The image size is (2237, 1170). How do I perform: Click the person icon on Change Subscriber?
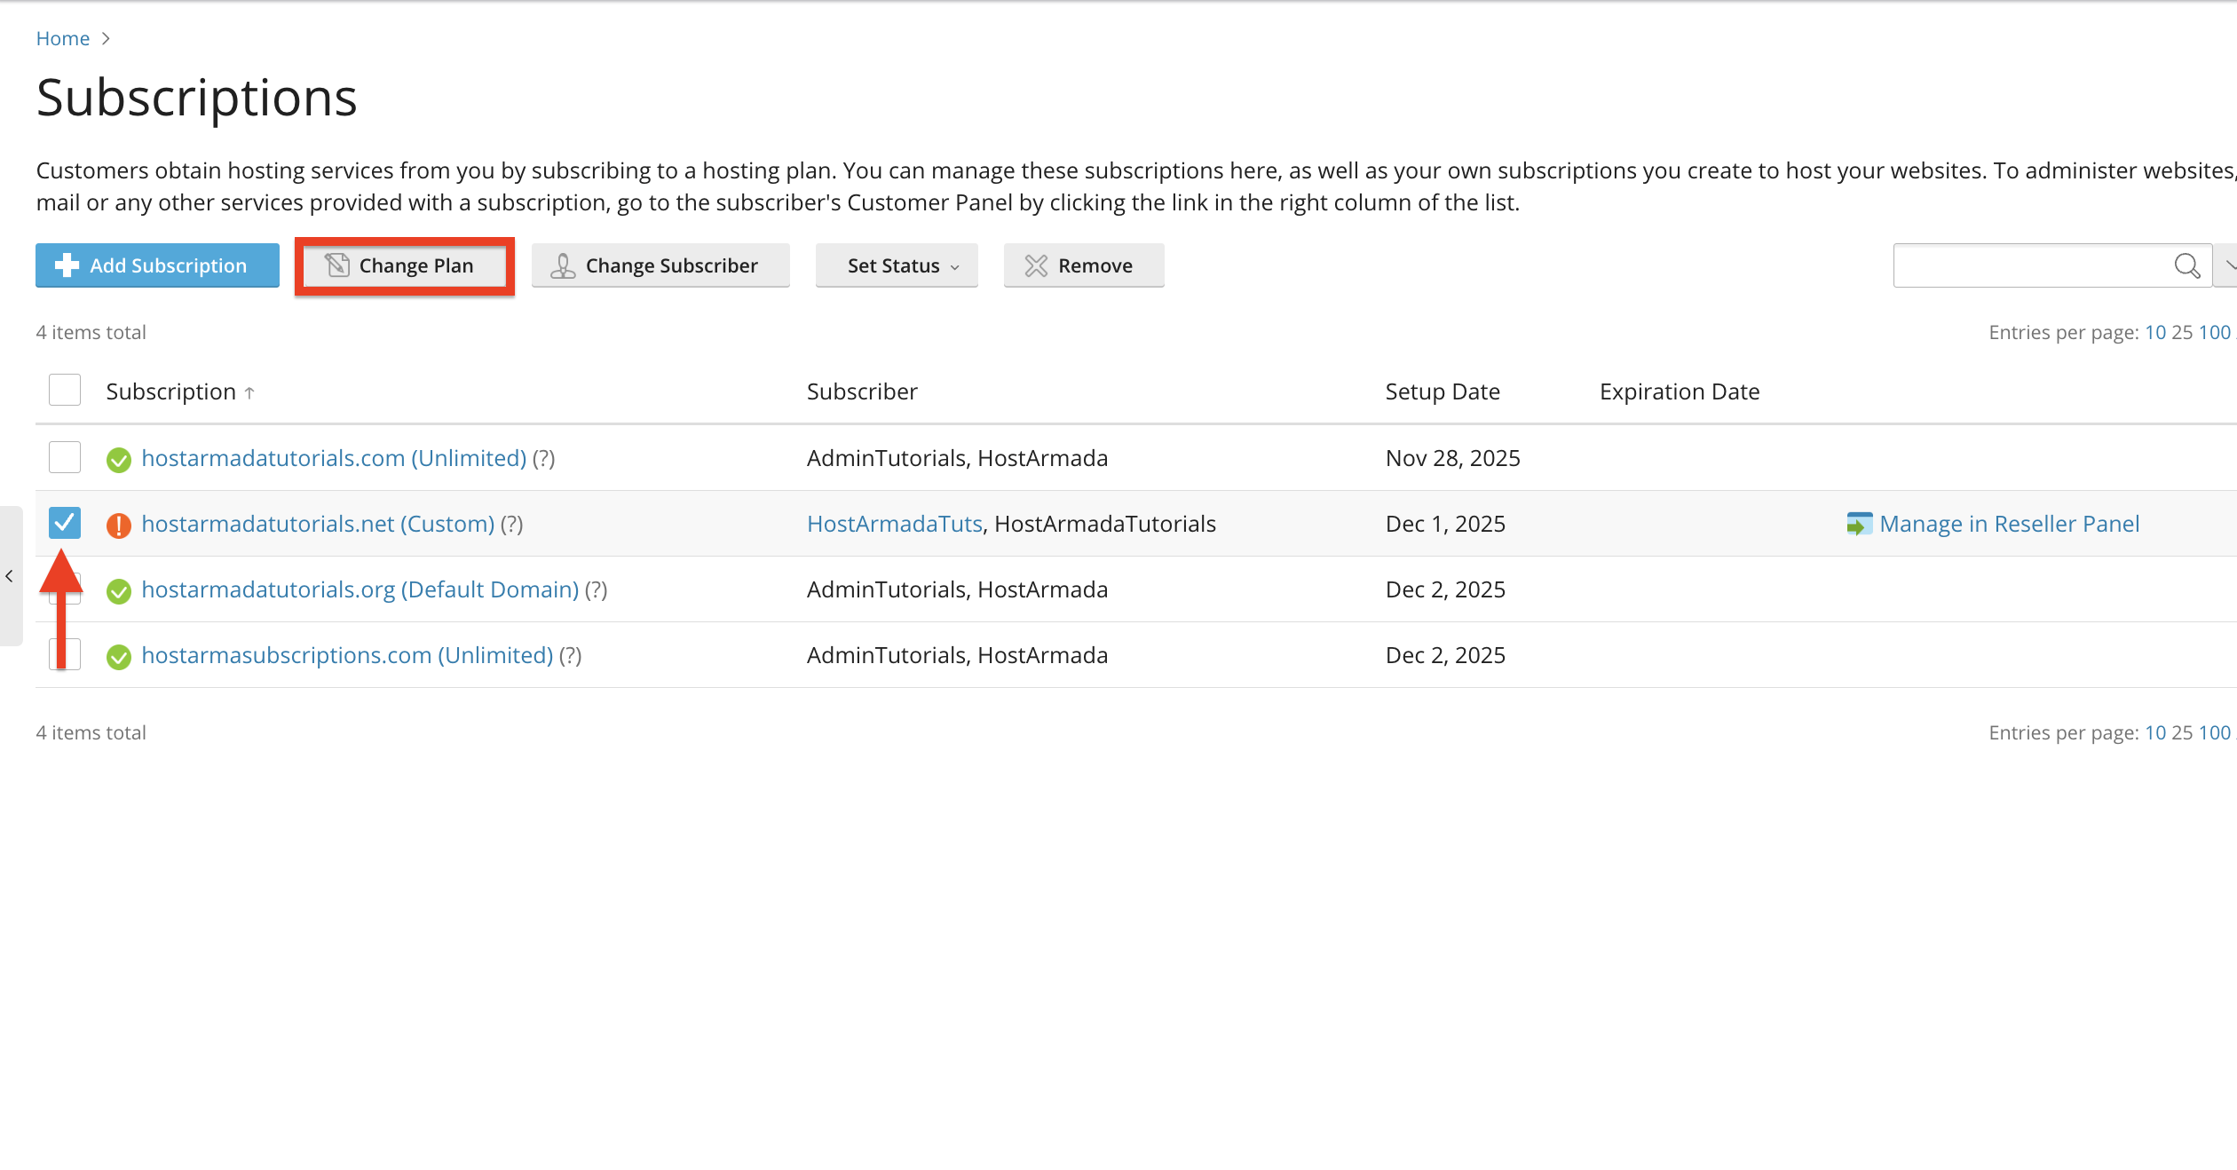(563, 265)
